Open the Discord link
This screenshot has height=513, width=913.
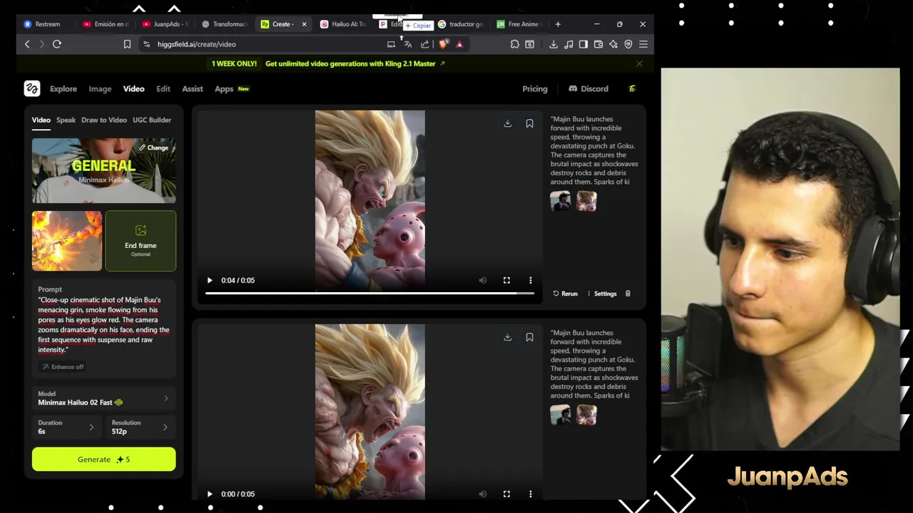[x=588, y=89]
